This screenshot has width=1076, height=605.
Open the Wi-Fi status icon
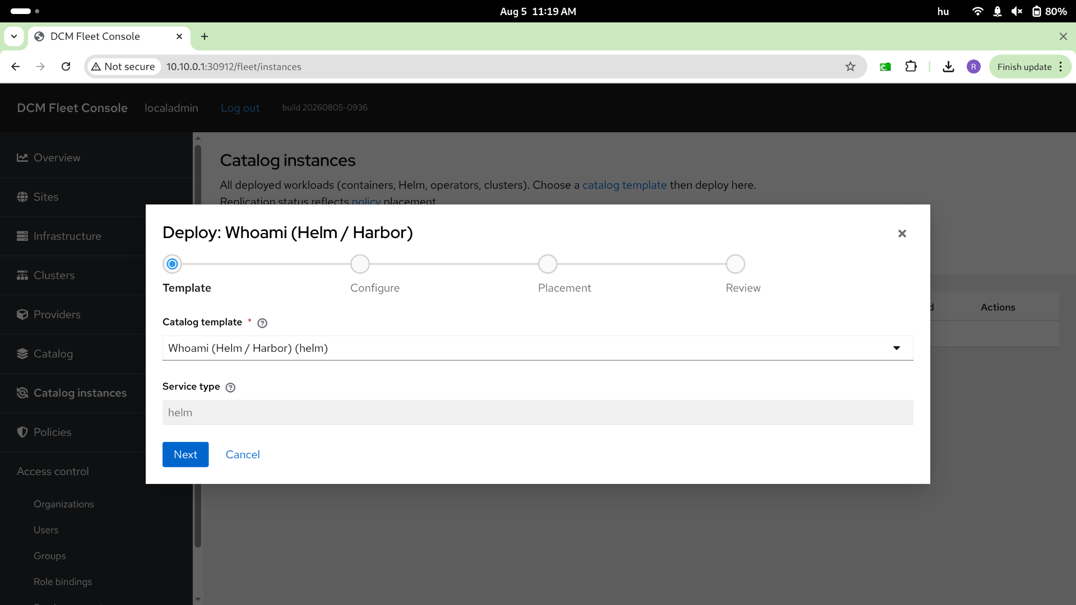[977, 11]
